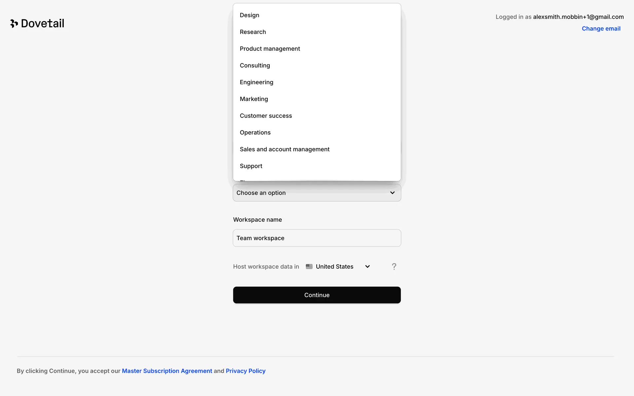Choose the Research option
The height and width of the screenshot is (396, 634).
click(x=253, y=32)
